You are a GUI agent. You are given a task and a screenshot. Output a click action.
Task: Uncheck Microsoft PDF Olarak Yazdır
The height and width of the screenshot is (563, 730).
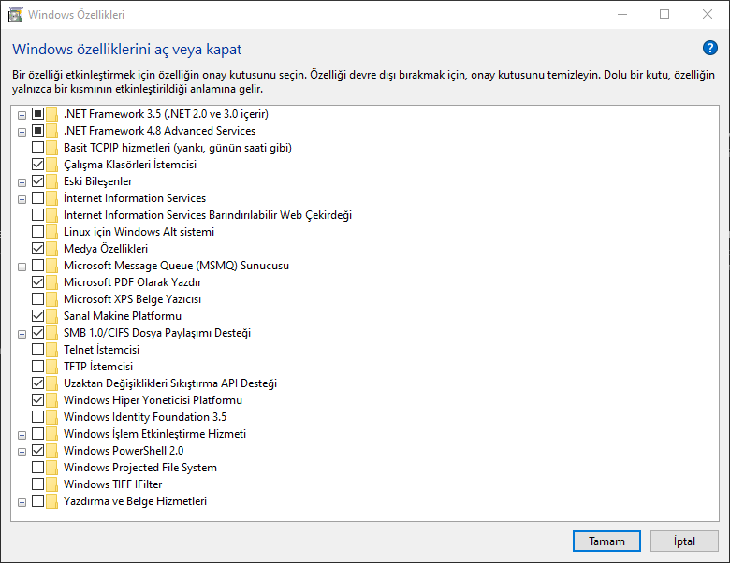click(x=37, y=282)
